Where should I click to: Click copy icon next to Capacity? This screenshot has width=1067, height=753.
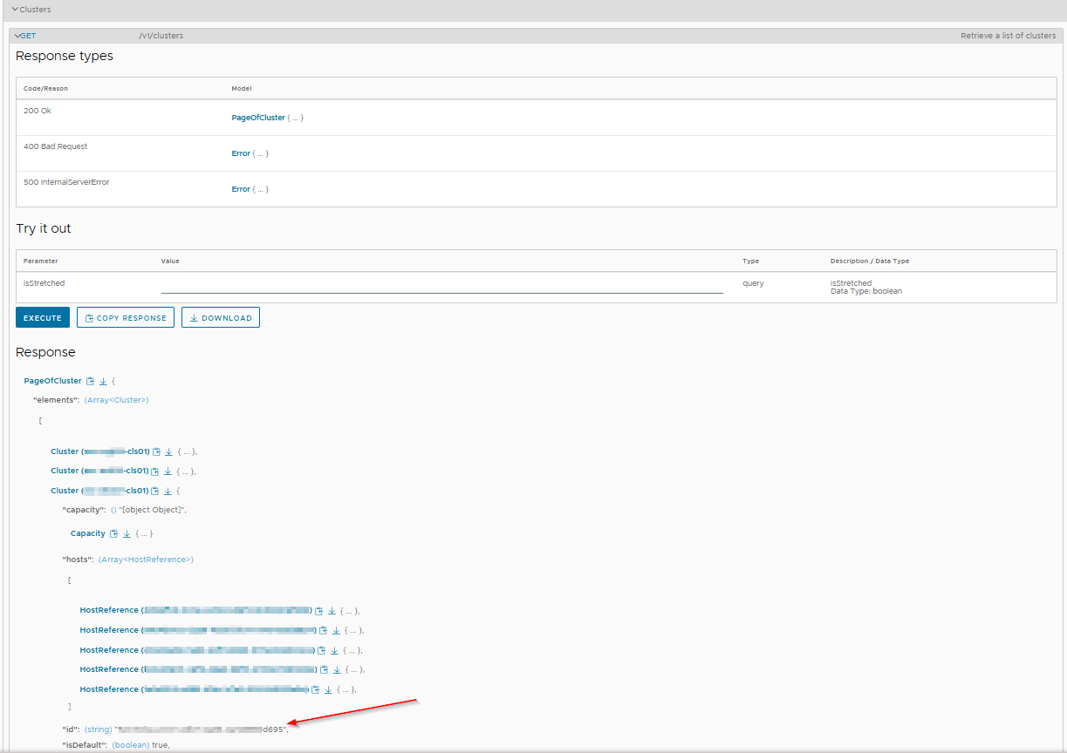click(x=113, y=533)
